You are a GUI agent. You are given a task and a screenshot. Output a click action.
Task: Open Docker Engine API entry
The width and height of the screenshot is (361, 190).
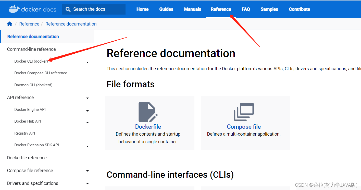tap(30, 110)
